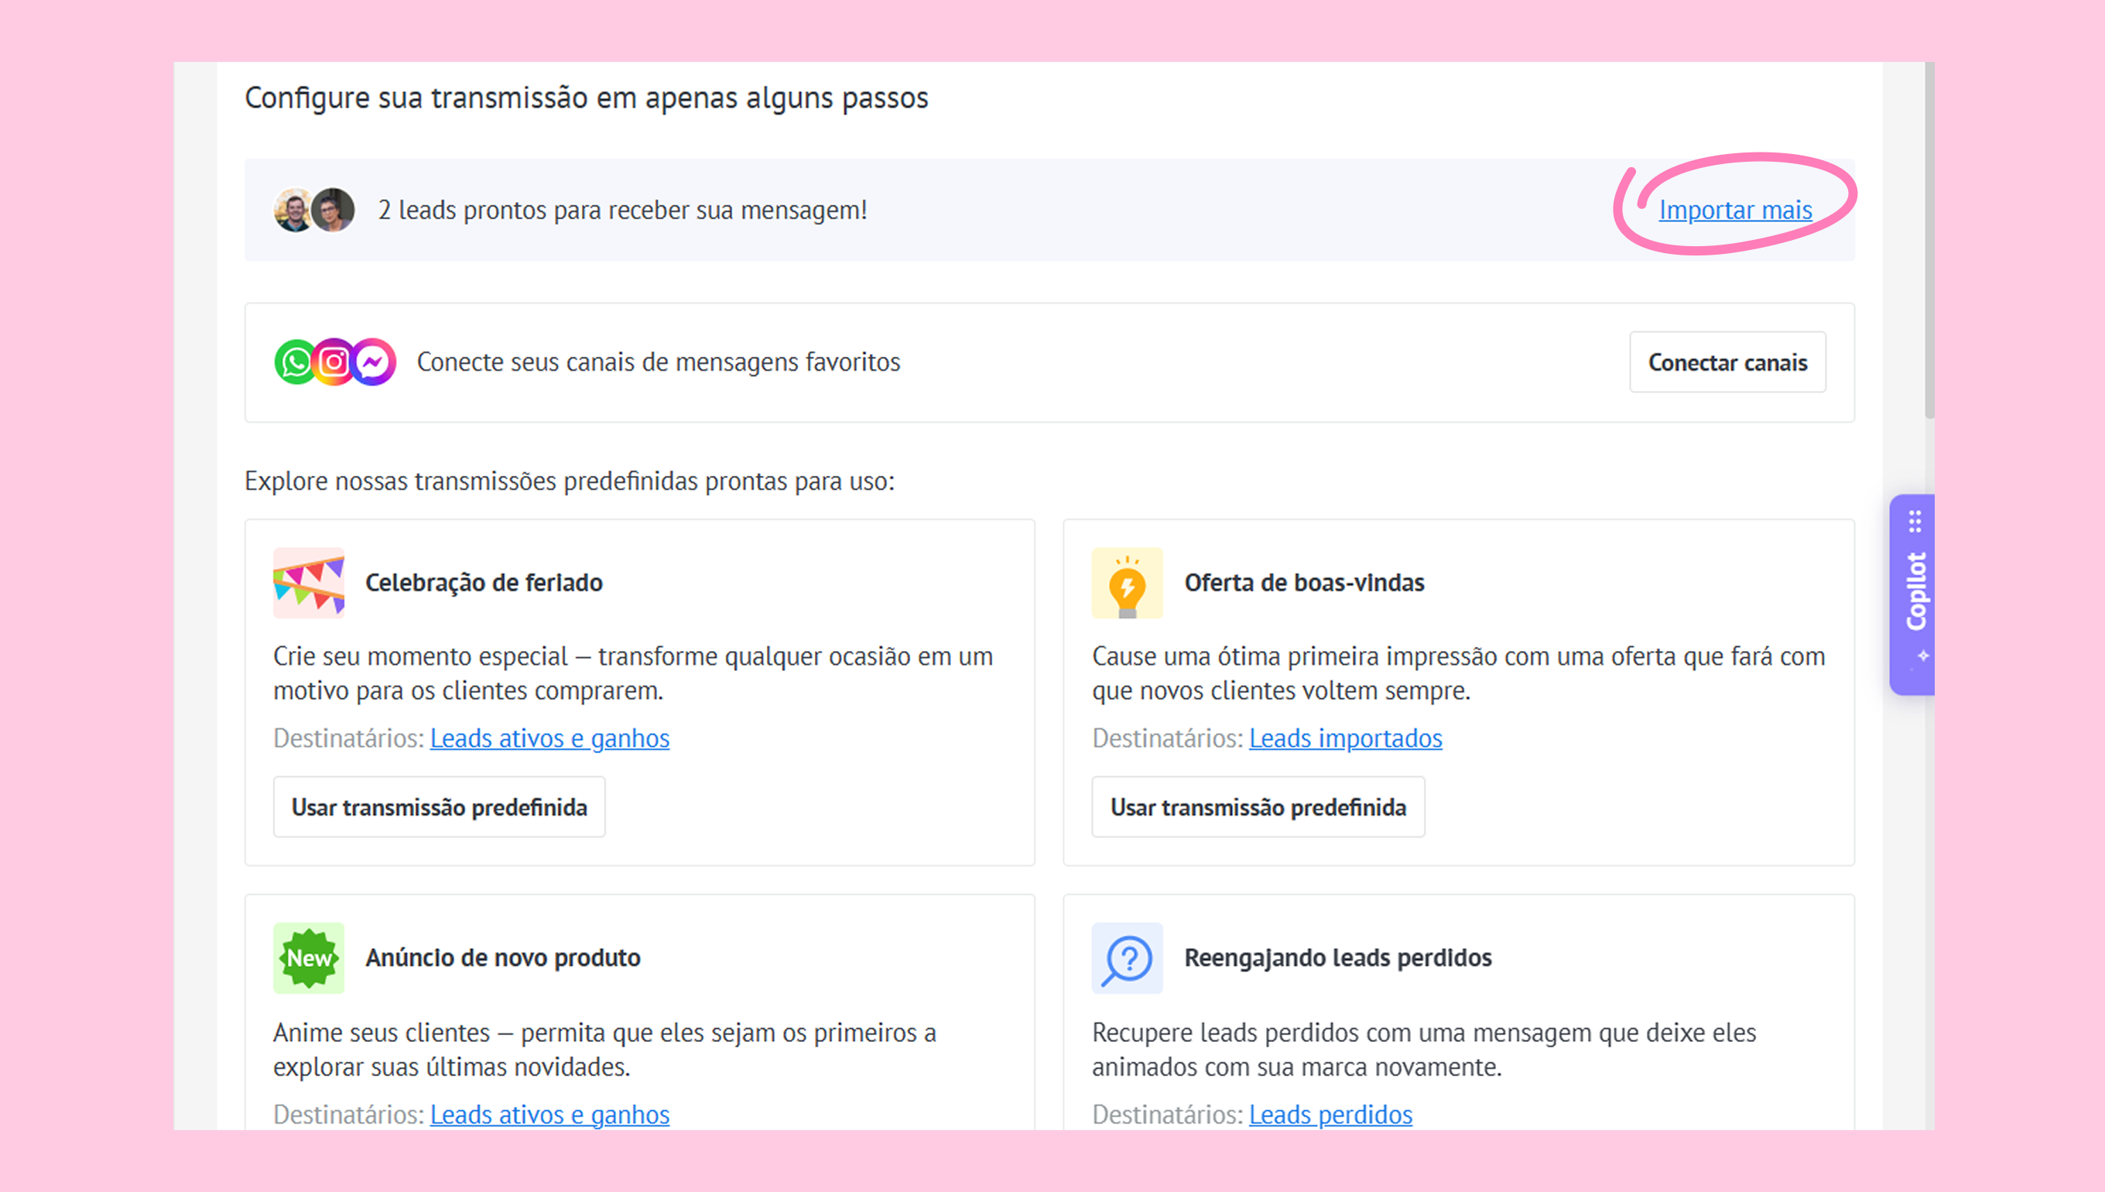2105x1192 pixels.
Task: Click 'Conecte seus canais de mensagens favoritos' text
Action: tap(658, 362)
